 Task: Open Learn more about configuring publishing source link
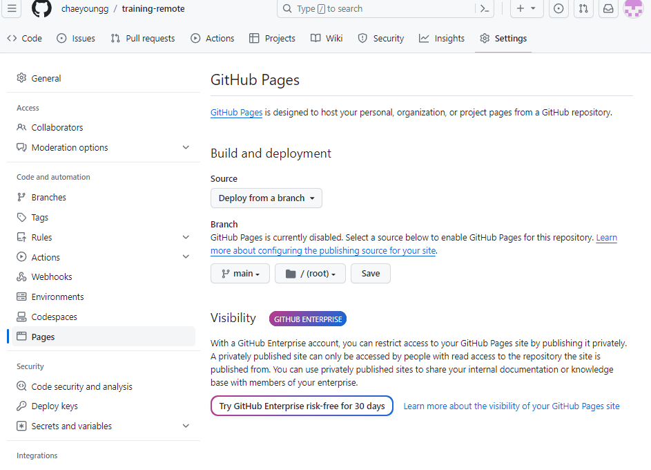(x=323, y=250)
